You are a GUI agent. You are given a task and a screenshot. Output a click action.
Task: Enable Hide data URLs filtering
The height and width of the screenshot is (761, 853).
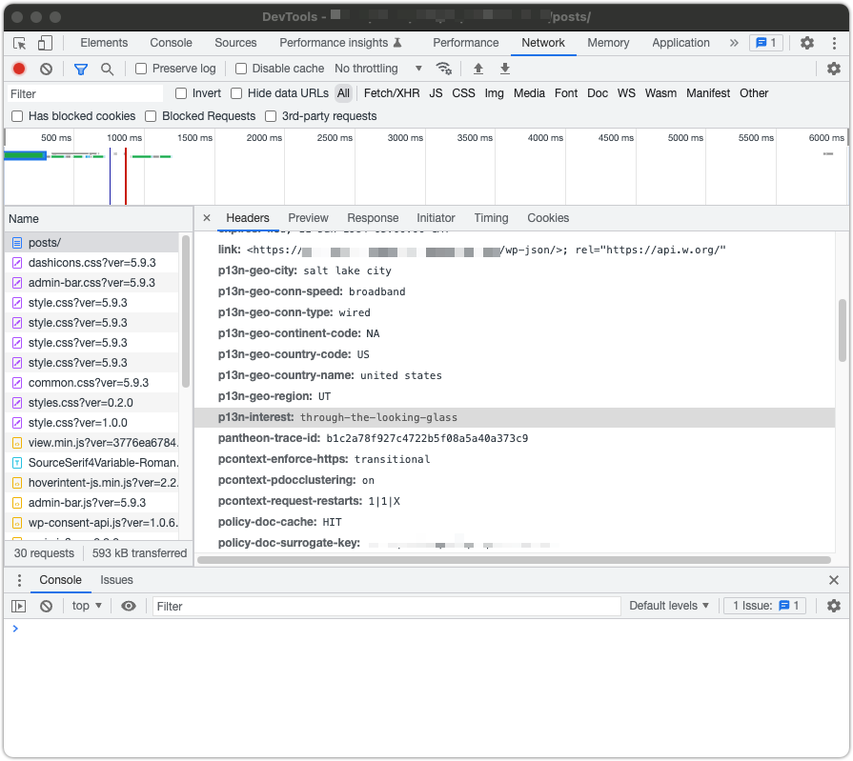click(x=236, y=93)
